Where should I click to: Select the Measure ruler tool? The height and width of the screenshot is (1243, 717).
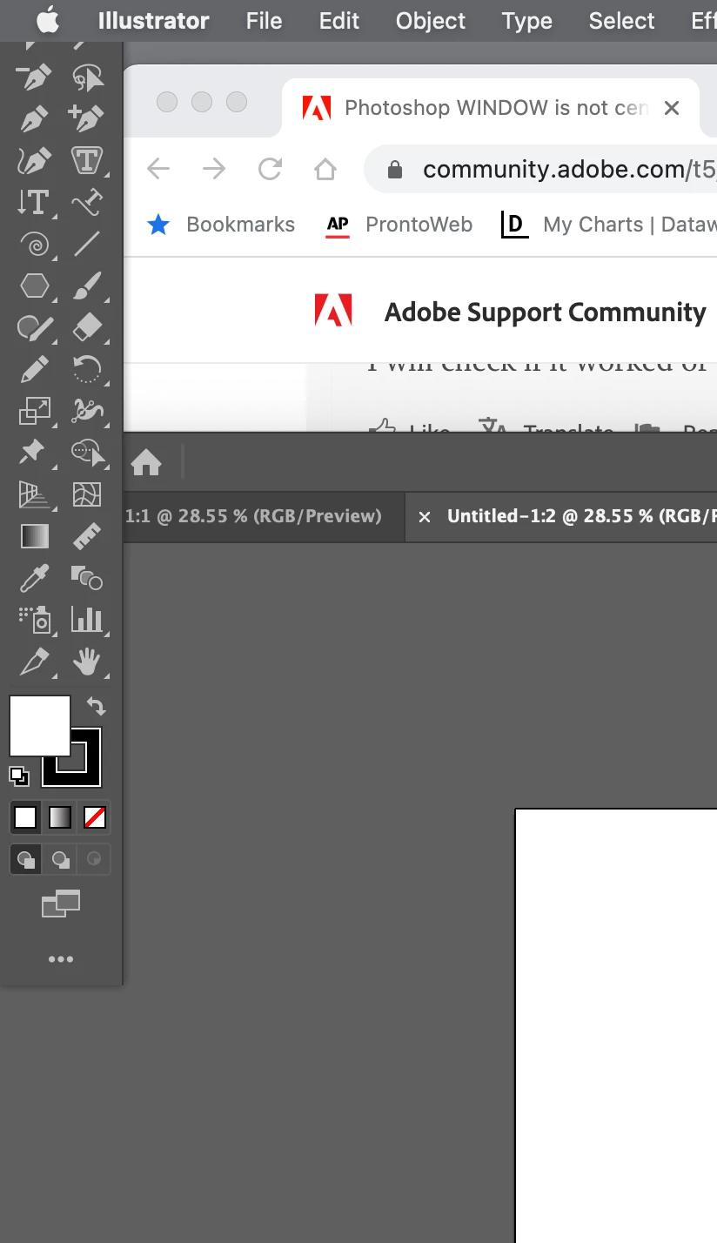(x=86, y=536)
